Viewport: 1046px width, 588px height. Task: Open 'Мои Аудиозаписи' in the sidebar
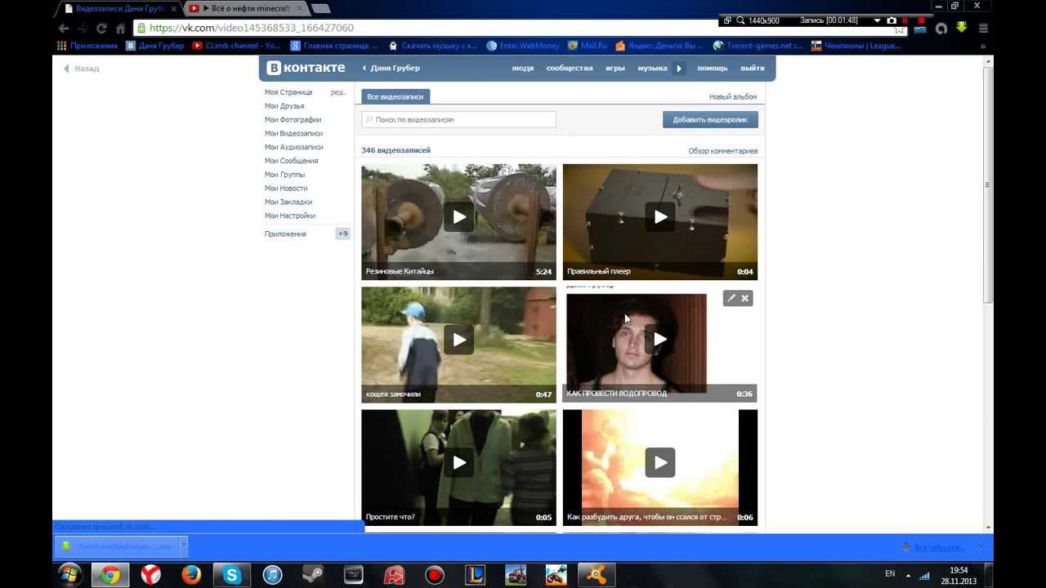[294, 147]
